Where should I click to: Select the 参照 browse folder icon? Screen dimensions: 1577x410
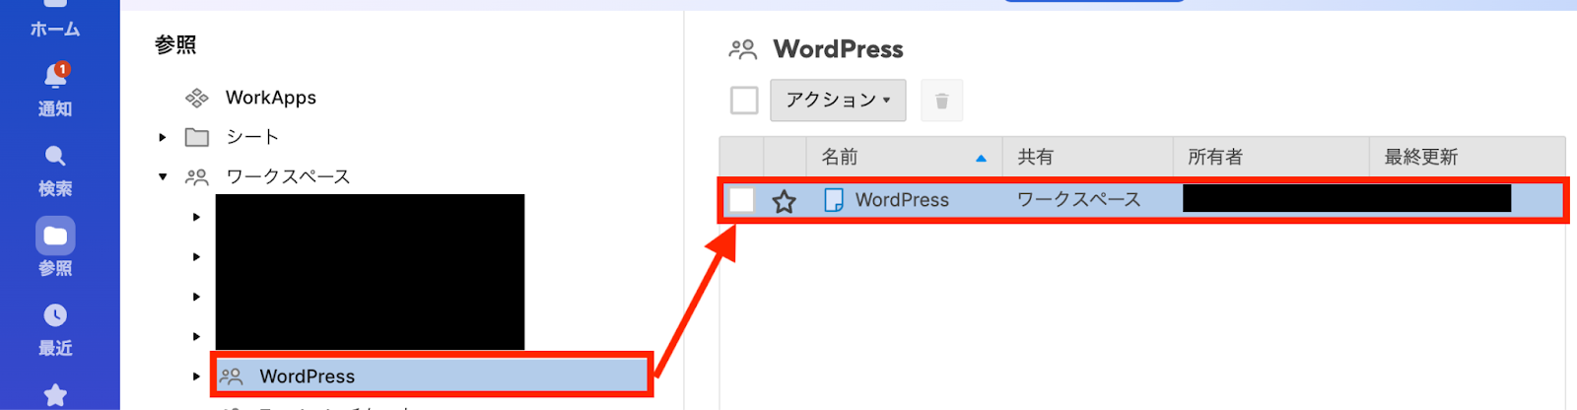coord(55,236)
